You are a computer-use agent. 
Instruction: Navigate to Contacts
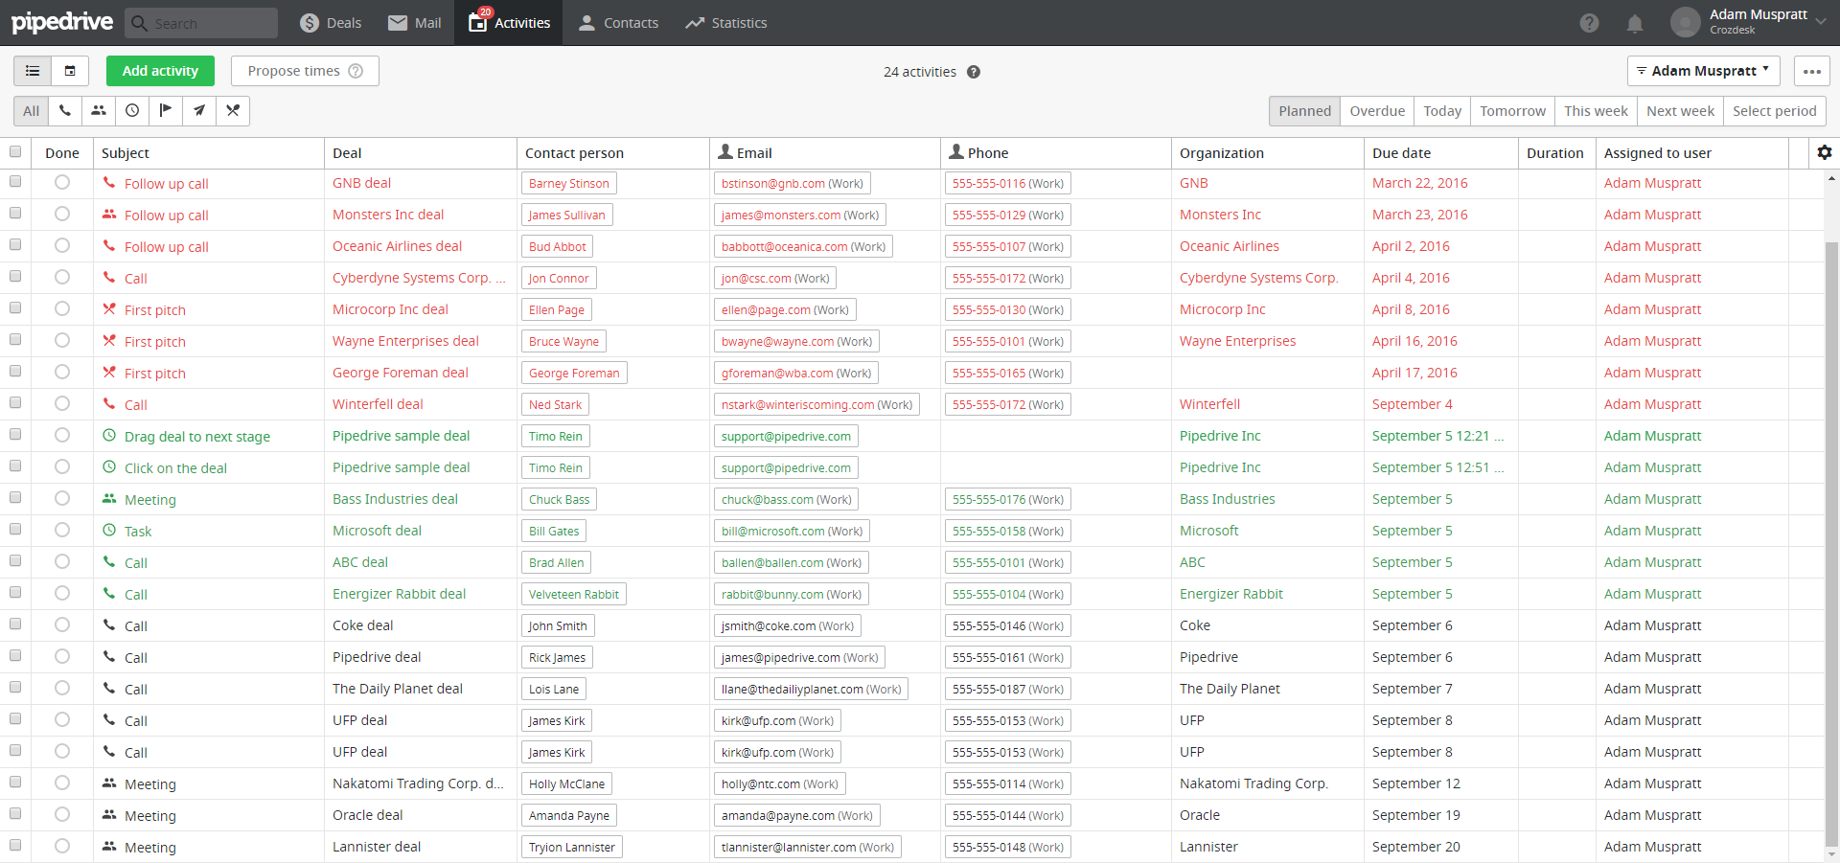(x=618, y=23)
